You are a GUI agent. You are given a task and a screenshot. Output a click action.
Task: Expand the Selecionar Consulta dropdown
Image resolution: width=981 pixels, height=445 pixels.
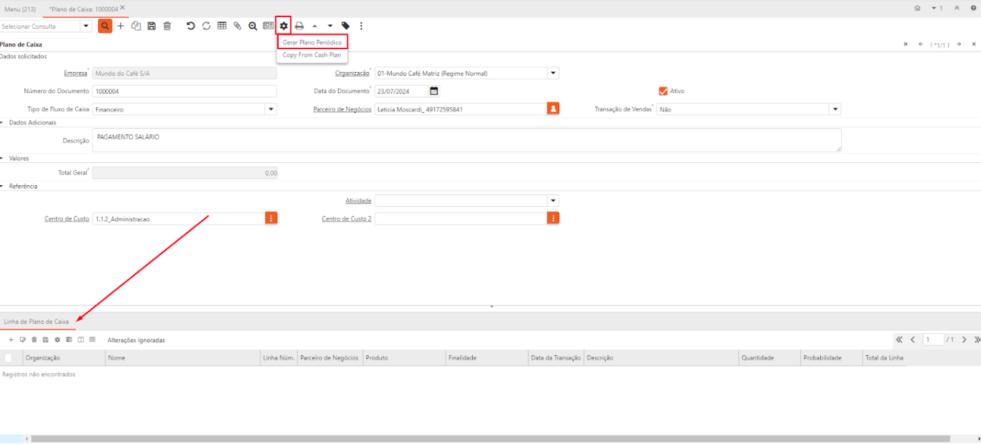86,26
